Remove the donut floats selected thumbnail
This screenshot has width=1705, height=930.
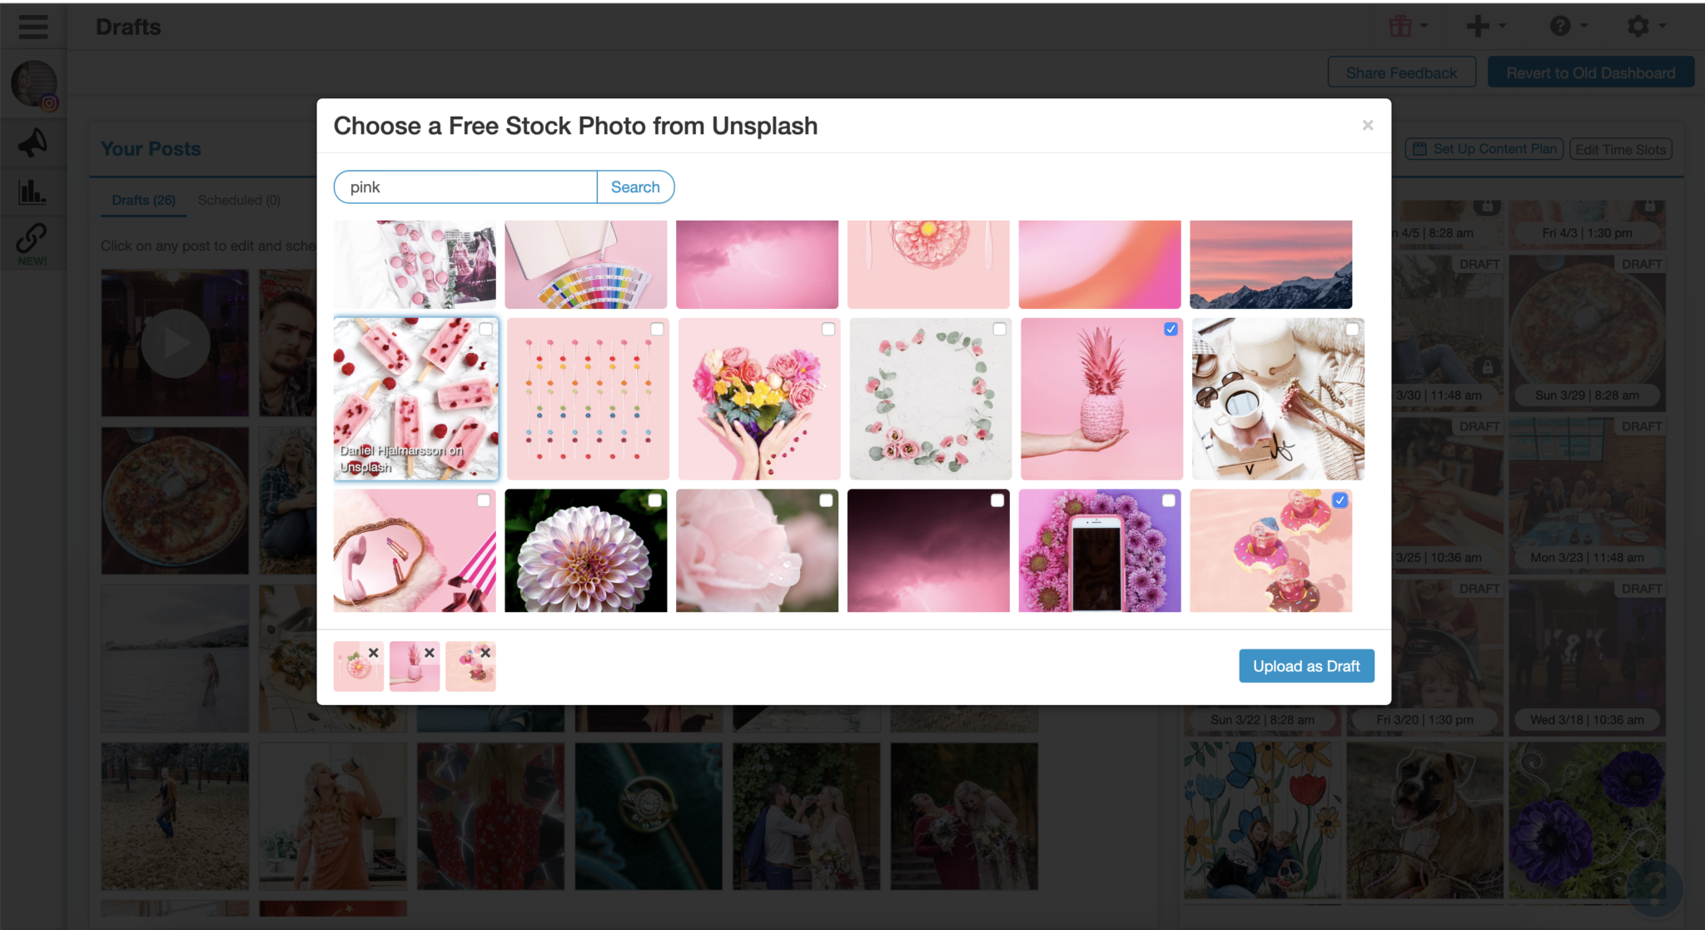click(485, 653)
